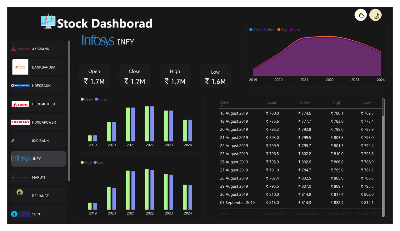Click the Open ₹1.7M KPI card
400x231 pixels.
click(94, 76)
